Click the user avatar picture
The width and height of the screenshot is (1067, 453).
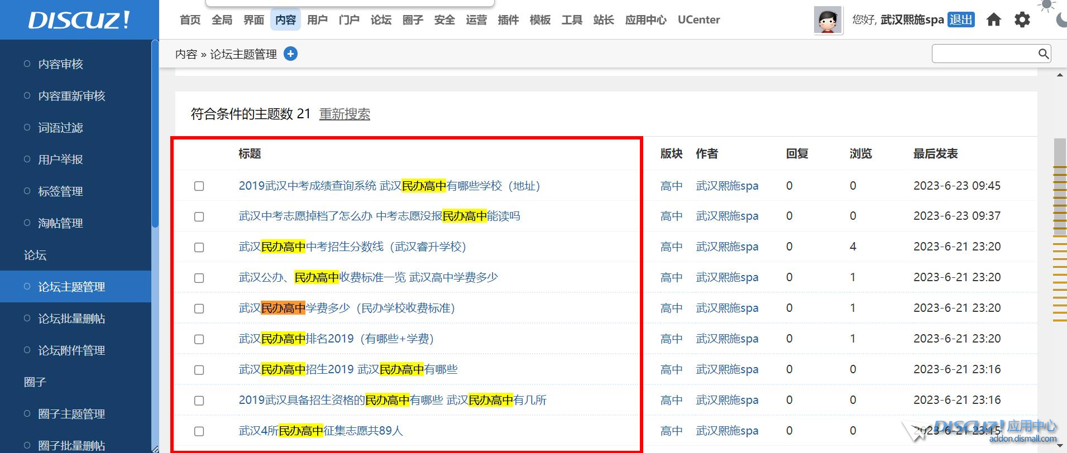pos(828,21)
